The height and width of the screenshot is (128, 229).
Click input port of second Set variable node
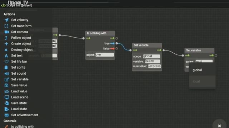tap(183, 55)
